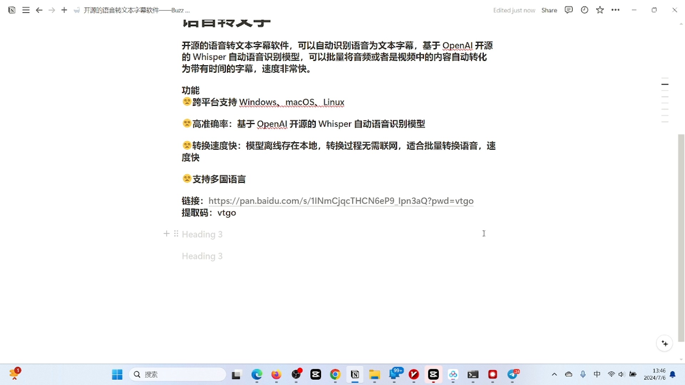Open Notion AI sparkle button
Screen dimensions: 685x385
(665, 343)
